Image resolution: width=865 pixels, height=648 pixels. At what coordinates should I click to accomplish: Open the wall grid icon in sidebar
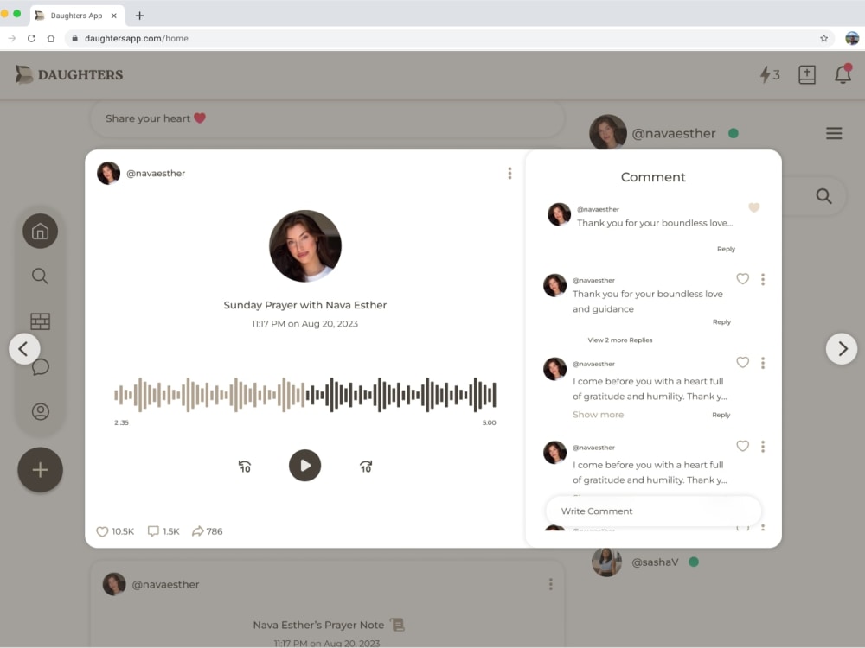(41, 321)
